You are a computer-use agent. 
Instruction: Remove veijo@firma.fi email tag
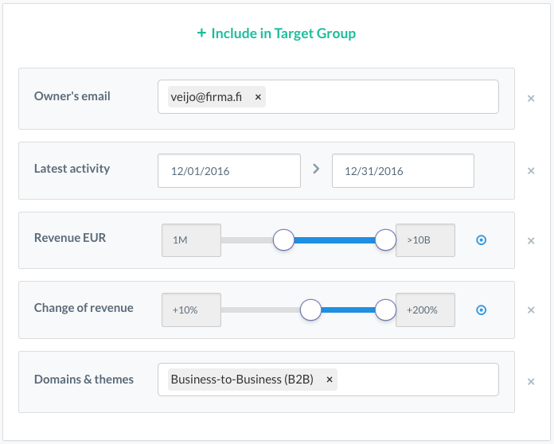pos(258,97)
